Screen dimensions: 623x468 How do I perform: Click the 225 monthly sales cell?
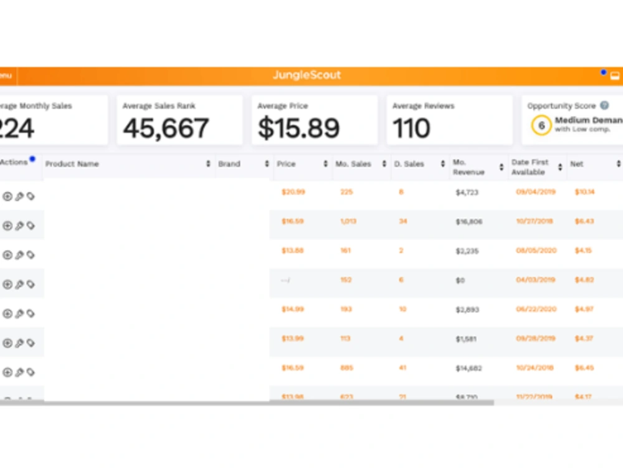coord(346,192)
